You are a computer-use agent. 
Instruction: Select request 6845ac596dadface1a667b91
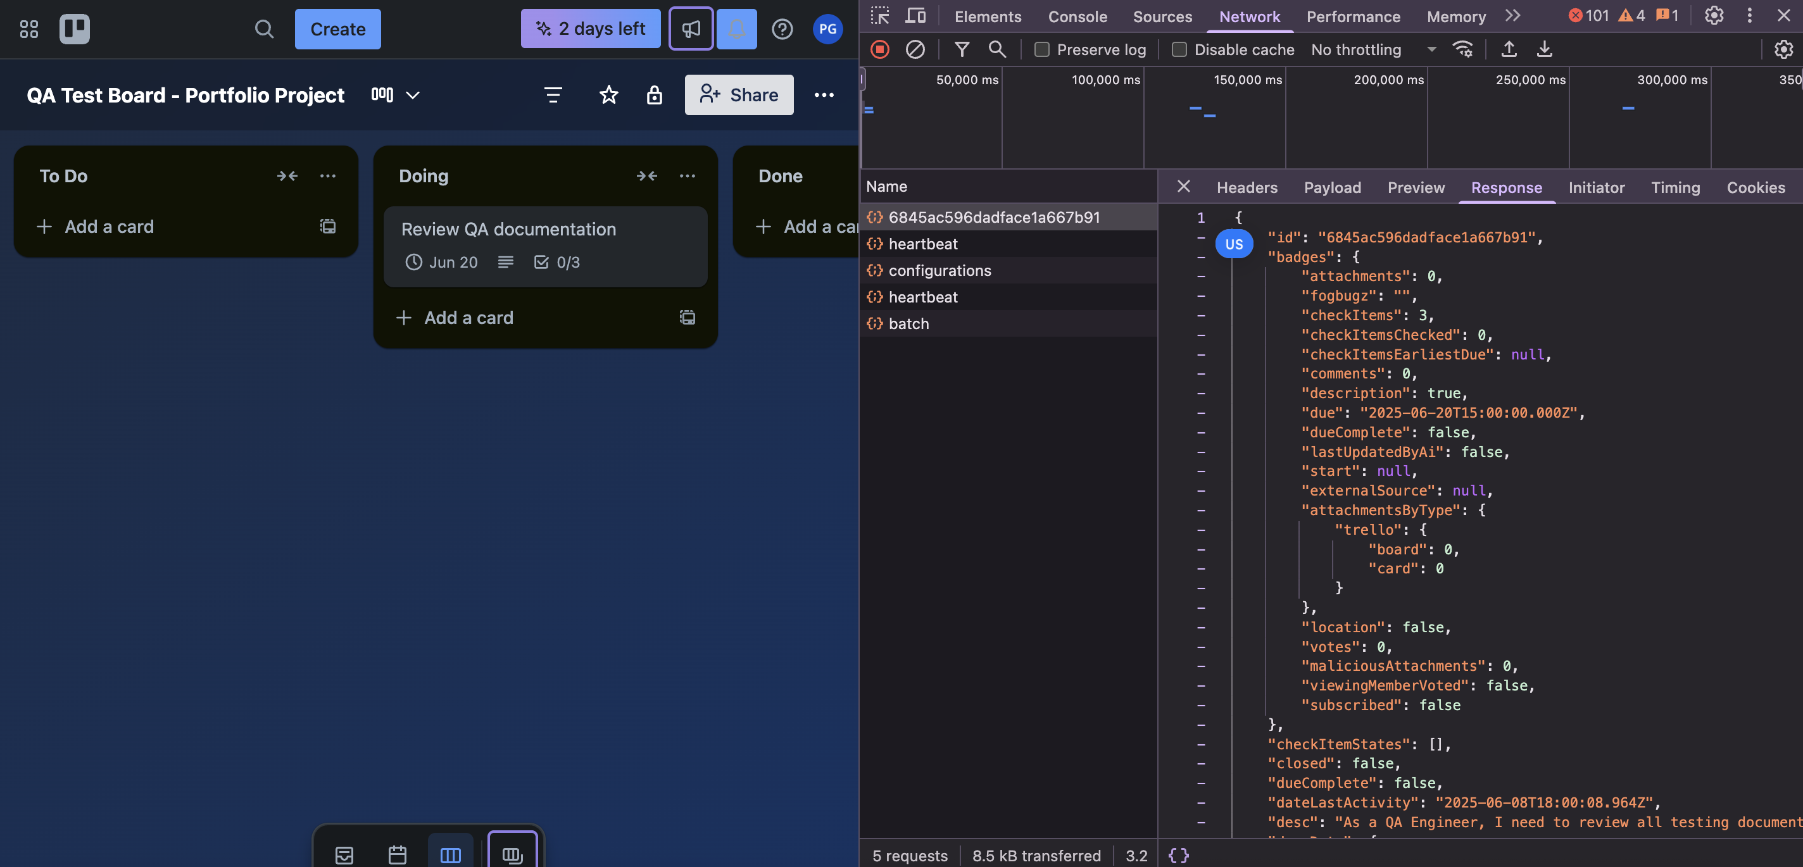pos(1008,217)
